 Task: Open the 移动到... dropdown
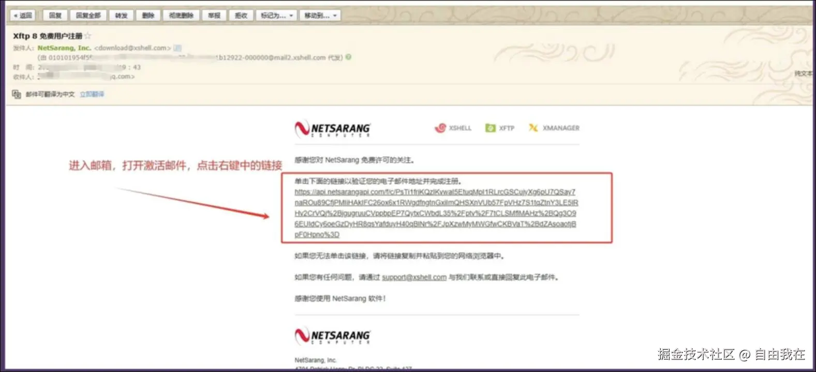320,16
